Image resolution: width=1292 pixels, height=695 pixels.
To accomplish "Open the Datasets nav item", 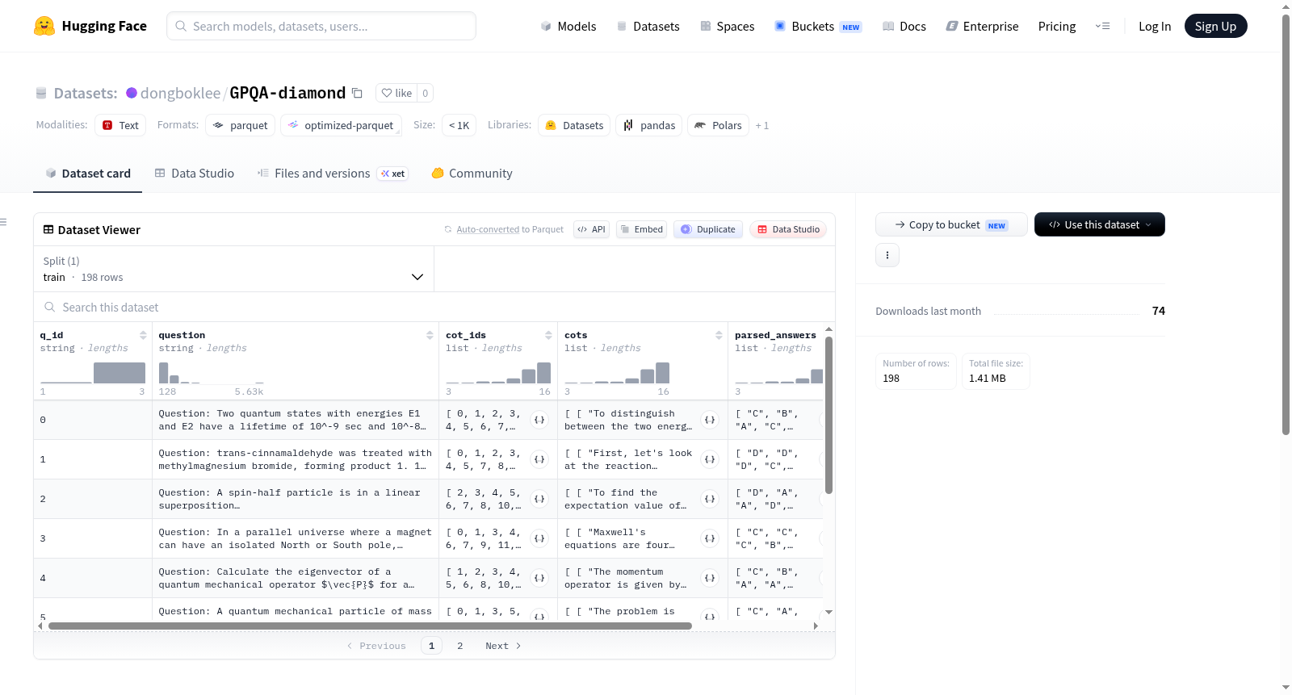I will [648, 26].
